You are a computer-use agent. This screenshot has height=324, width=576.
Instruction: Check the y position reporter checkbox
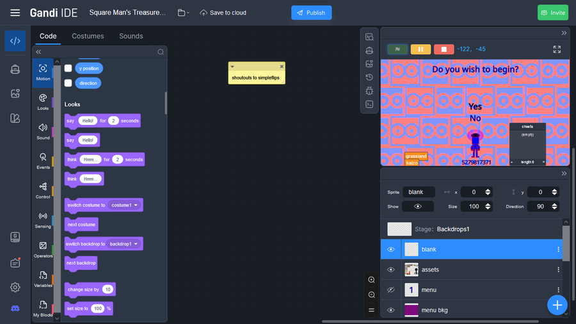pyautogui.click(x=68, y=68)
